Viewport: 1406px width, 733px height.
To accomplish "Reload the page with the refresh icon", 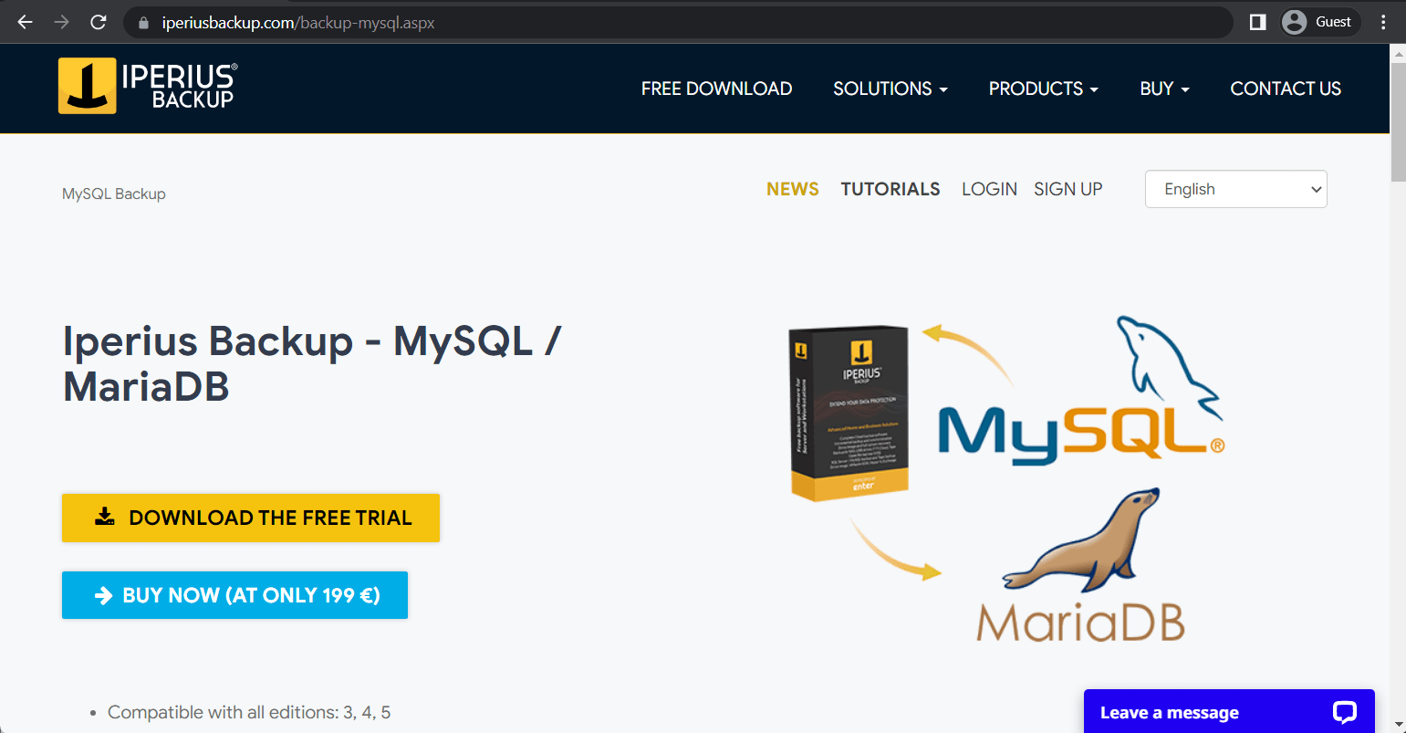I will (98, 21).
